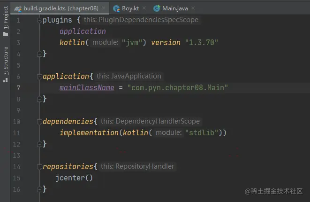This screenshot has width=310, height=202.
Task: Click line number 11 in the gutter
Action: click(16, 133)
